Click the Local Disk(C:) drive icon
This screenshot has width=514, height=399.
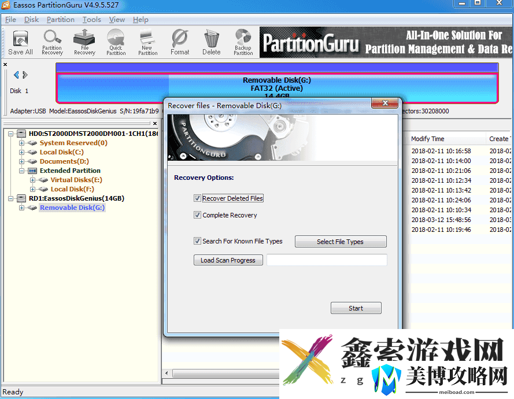click(x=32, y=152)
